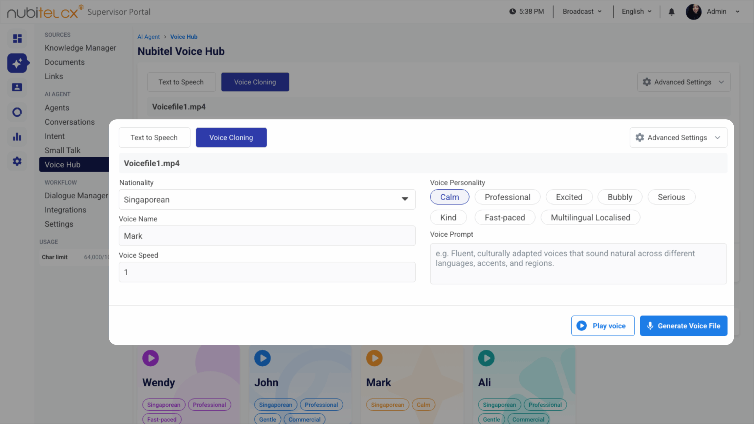Open the Admin account menu arrow
The height and width of the screenshot is (424, 754).
point(738,12)
